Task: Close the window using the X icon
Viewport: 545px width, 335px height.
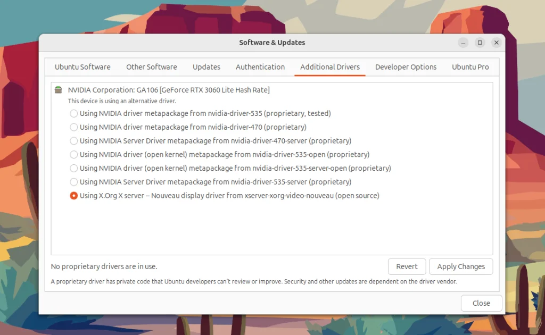Action: (x=497, y=43)
